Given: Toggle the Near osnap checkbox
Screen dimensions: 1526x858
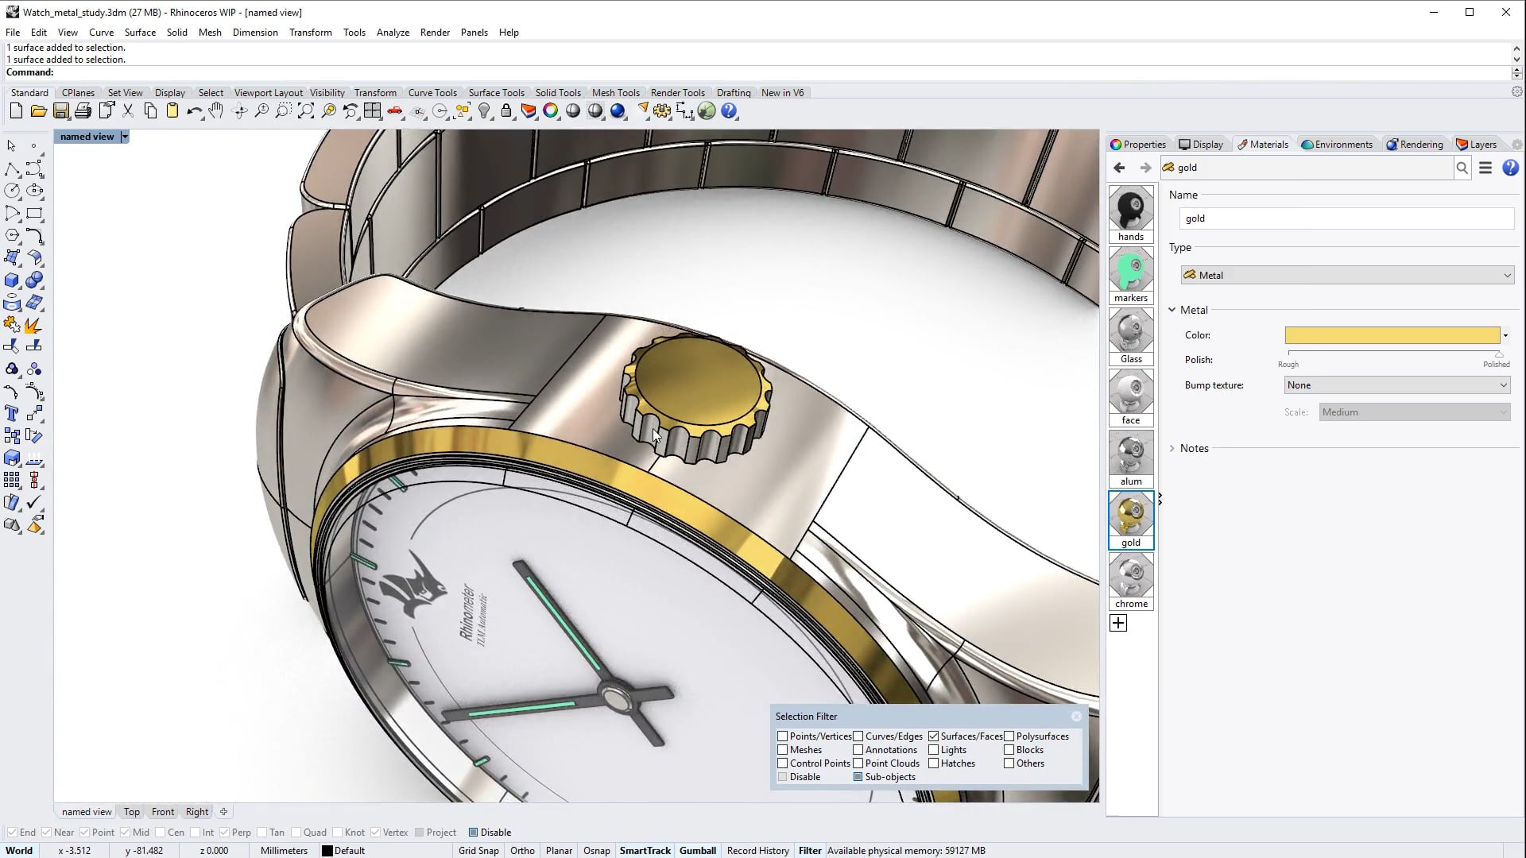Looking at the screenshot, I should click(47, 833).
